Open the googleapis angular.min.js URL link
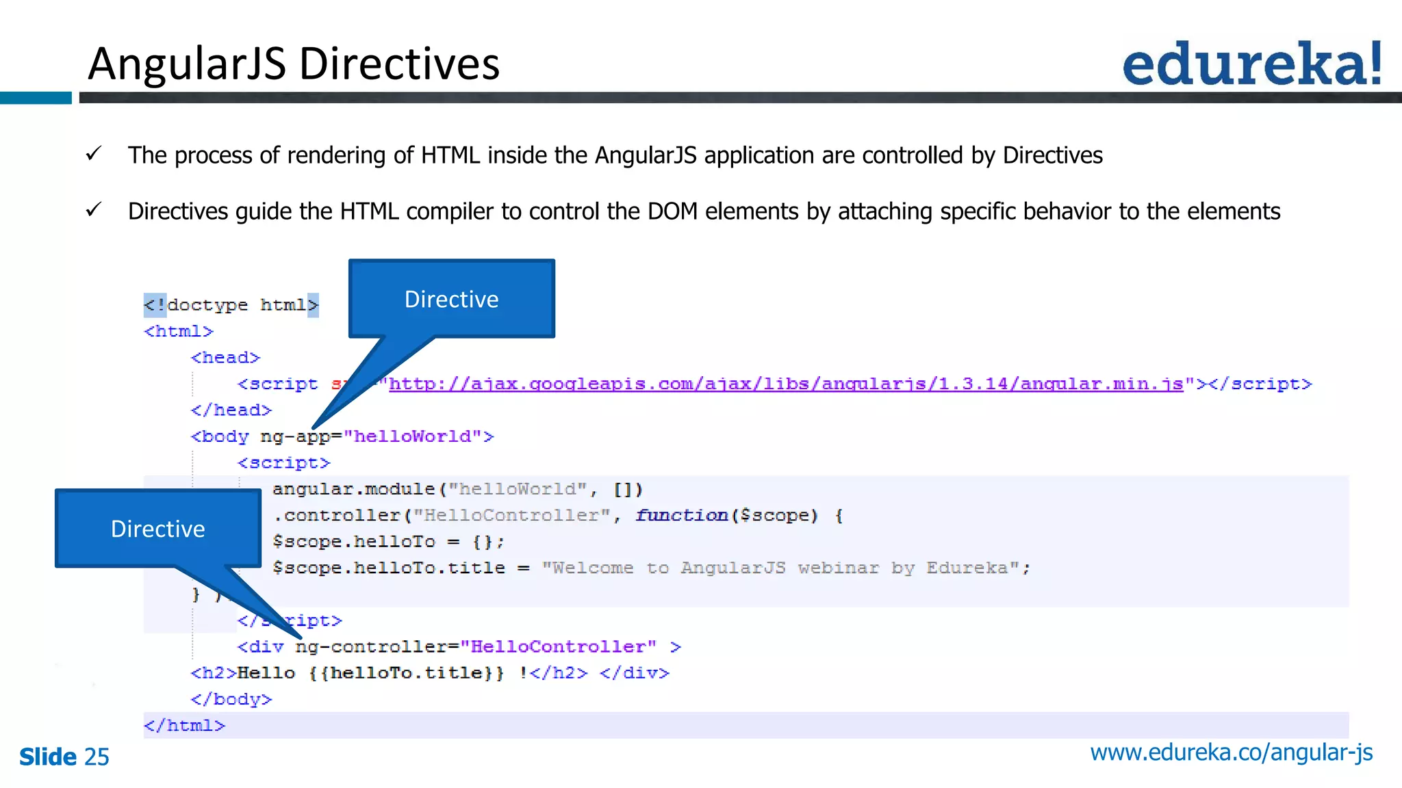This screenshot has height=788, width=1402. coord(785,384)
